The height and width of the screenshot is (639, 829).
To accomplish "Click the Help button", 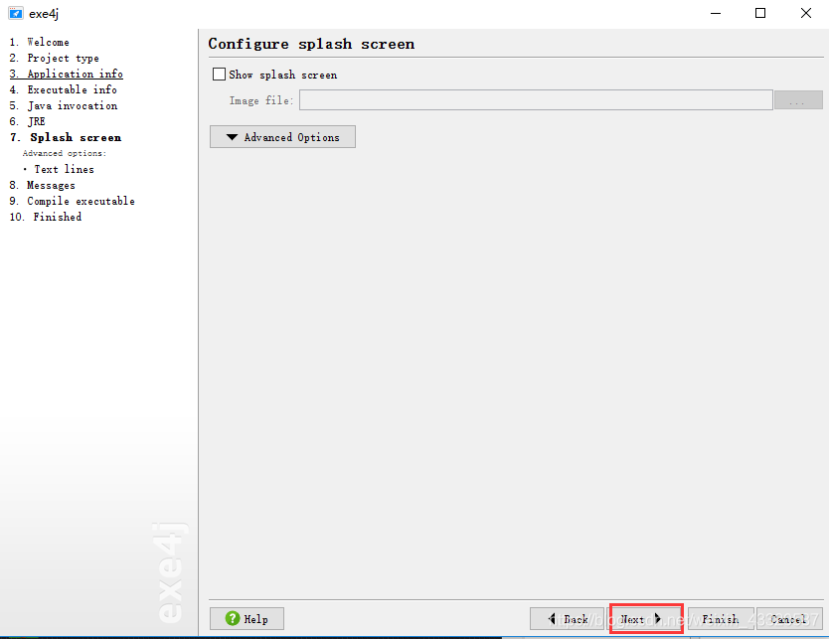I will (x=247, y=618).
